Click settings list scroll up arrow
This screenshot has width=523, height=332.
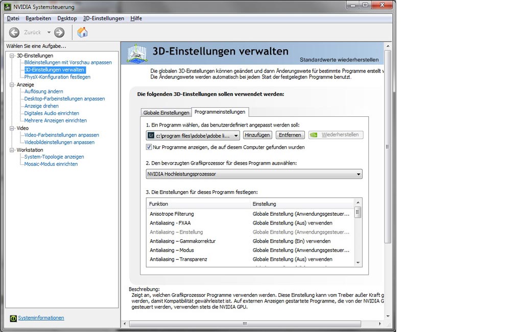tap(358, 202)
